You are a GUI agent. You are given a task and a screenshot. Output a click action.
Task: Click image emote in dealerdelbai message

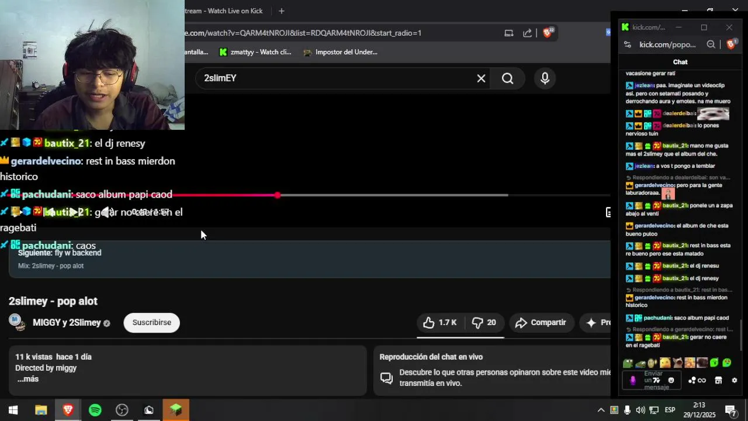(713, 113)
